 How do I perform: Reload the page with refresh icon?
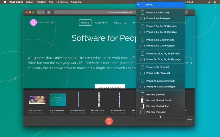coord(49,12)
